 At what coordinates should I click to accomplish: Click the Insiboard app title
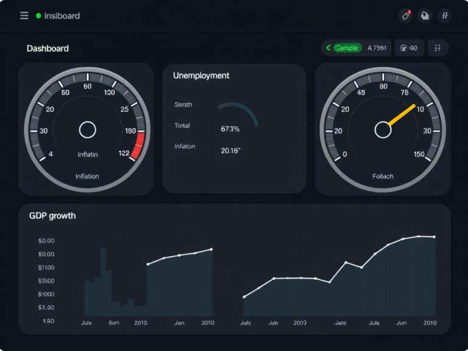coord(62,16)
